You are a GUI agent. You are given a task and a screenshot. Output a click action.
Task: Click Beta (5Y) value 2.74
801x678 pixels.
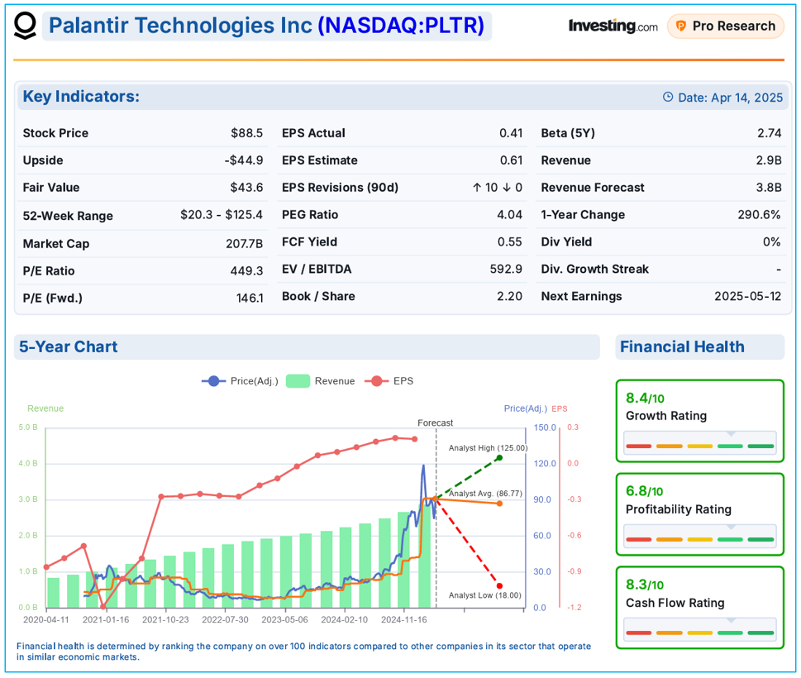(770, 133)
